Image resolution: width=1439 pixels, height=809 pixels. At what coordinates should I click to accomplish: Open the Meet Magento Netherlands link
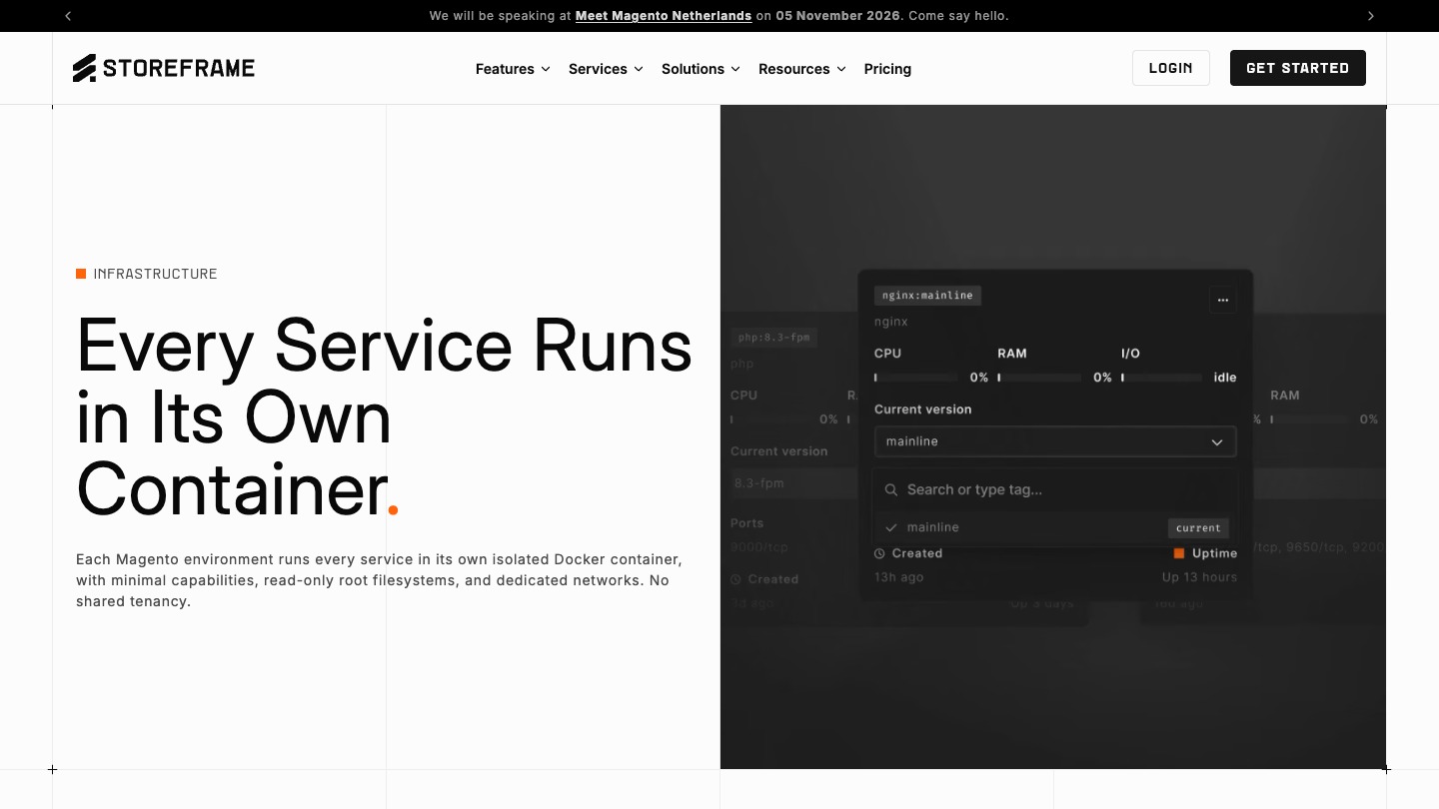(664, 16)
